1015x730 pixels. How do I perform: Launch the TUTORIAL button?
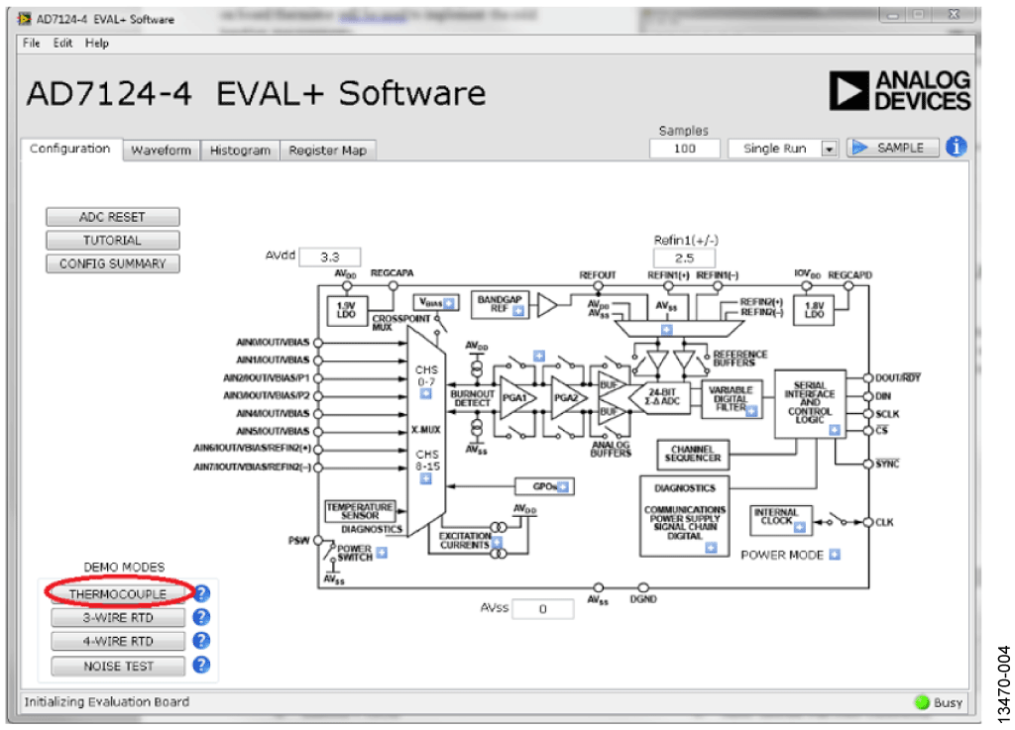(113, 240)
